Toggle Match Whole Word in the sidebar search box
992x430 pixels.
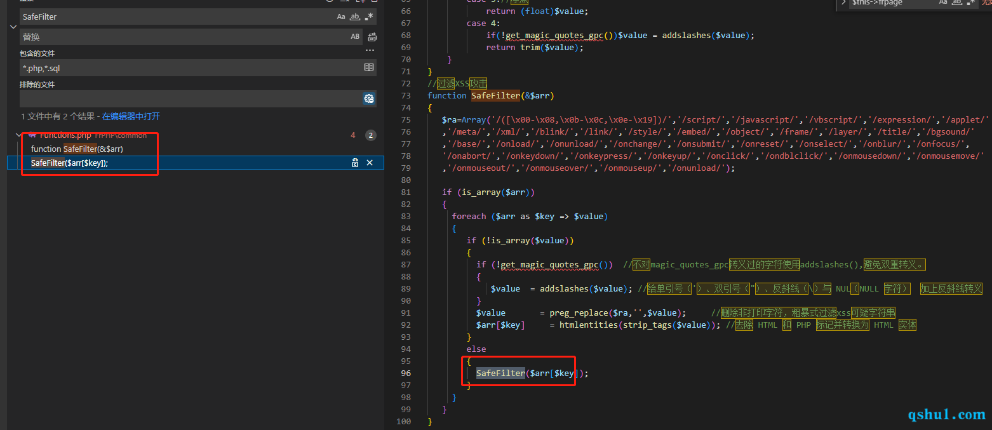click(356, 17)
